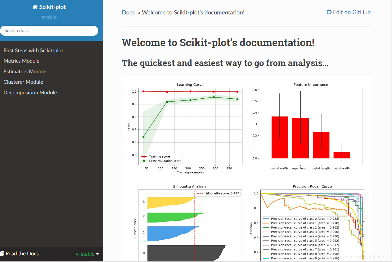Image resolution: width=392 pixels, height=262 pixels.
Task: Follow the Docs breadcrumb link
Action: coord(128,12)
